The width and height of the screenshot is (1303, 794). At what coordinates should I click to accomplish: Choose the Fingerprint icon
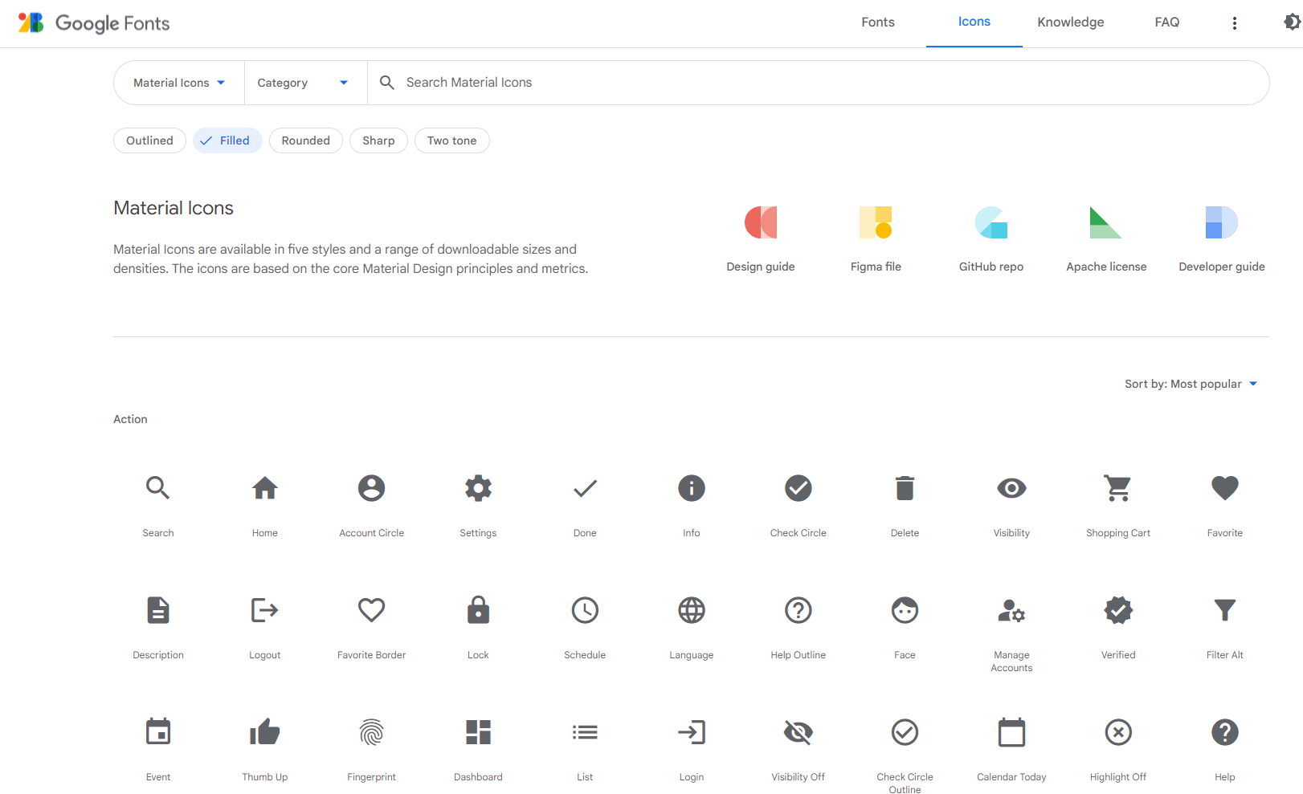pyautogui.click(x=372, y=732)
